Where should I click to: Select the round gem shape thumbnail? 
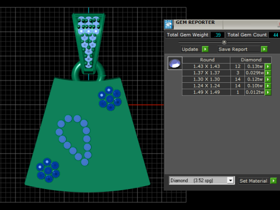(175, 64)
